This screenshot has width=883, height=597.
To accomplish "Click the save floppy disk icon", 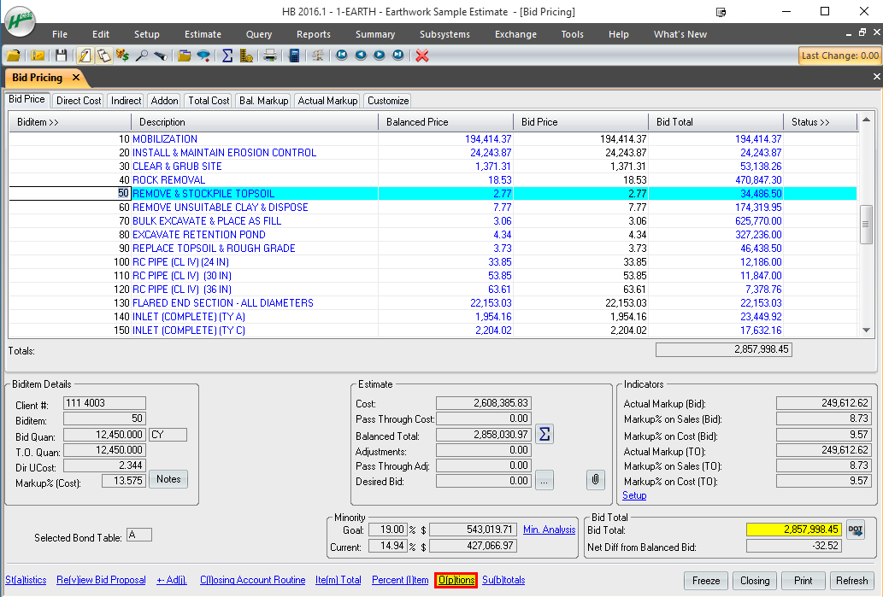I will (x=61, y=56).
